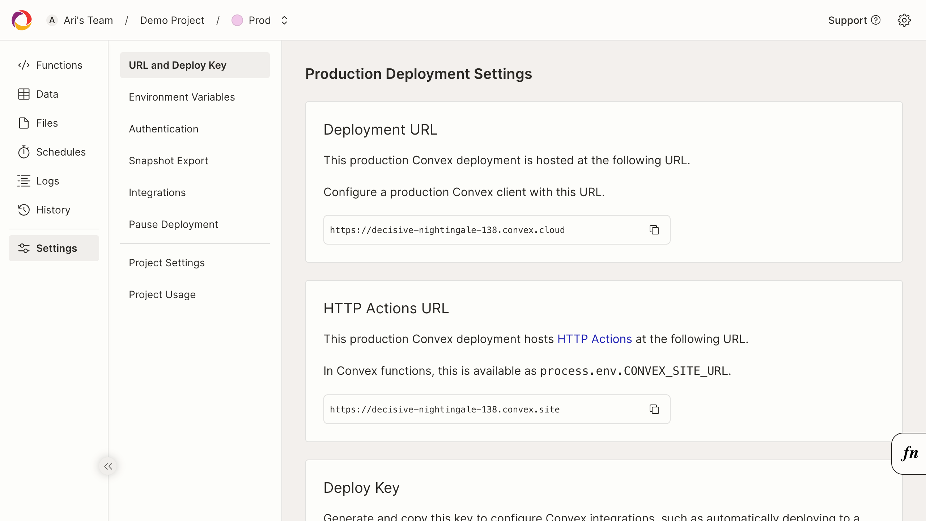Go to History page

pos(54,210)
